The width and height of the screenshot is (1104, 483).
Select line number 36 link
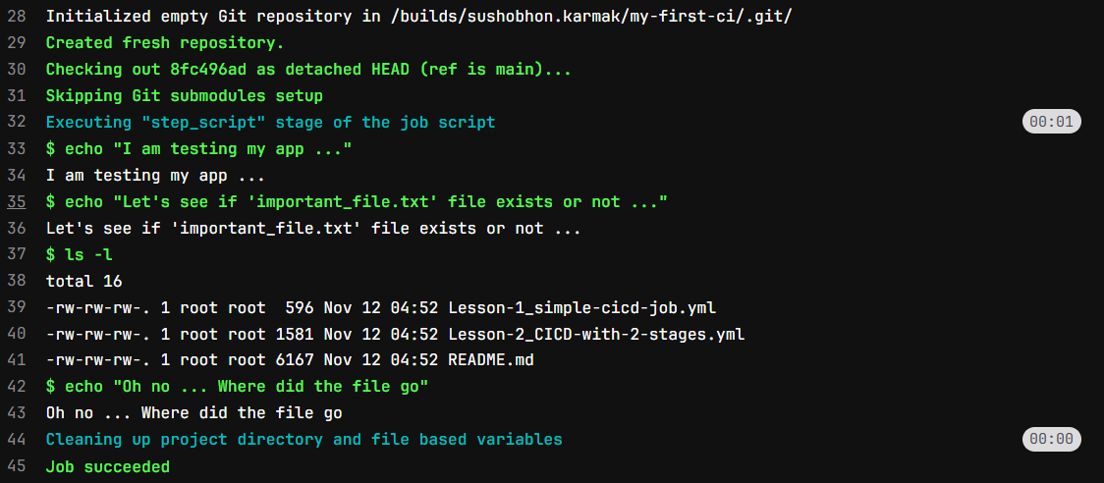click(17, 229)
